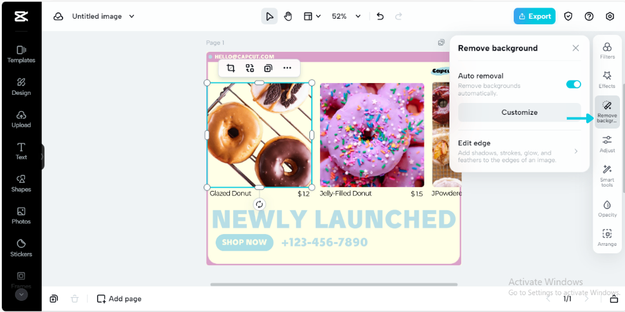Click the Add page button
This screenshot has height=312, width=625.
click(x=119, y=299)
